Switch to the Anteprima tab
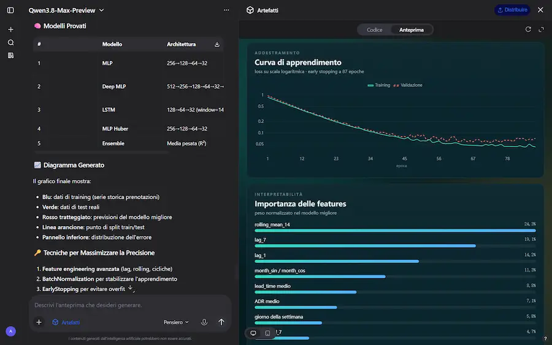 tap(411, 30)
